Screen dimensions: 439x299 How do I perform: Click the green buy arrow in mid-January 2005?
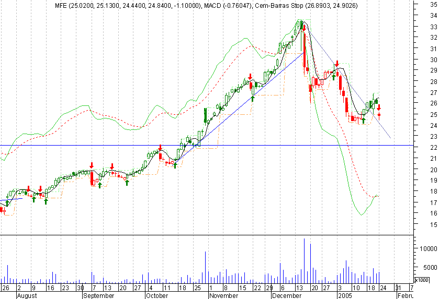364,121
